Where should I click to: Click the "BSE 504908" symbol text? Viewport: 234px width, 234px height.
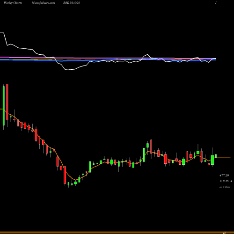(72, 3)
